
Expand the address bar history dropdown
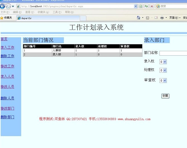click(136, 6)
